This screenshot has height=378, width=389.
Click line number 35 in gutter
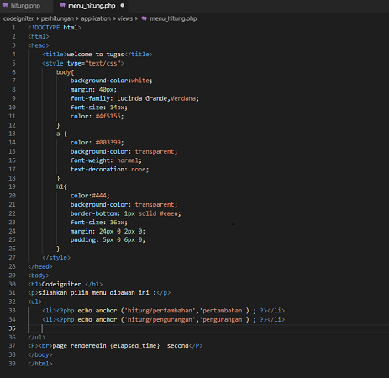point(12,328)
